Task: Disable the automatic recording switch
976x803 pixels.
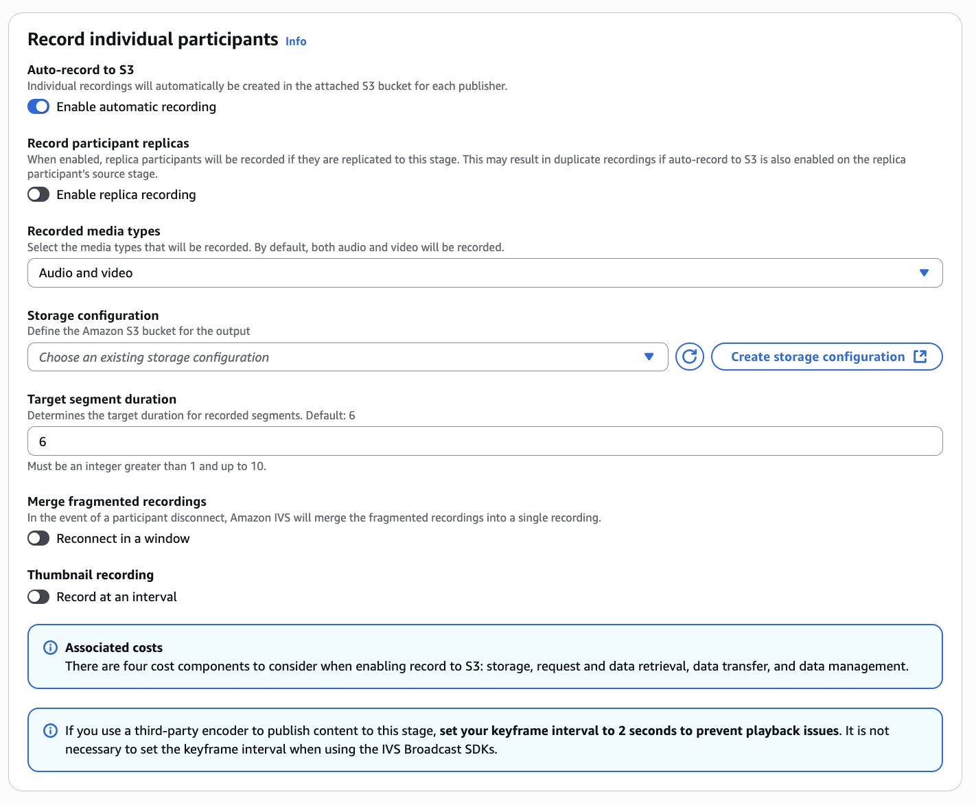Action: click(38, 106)
